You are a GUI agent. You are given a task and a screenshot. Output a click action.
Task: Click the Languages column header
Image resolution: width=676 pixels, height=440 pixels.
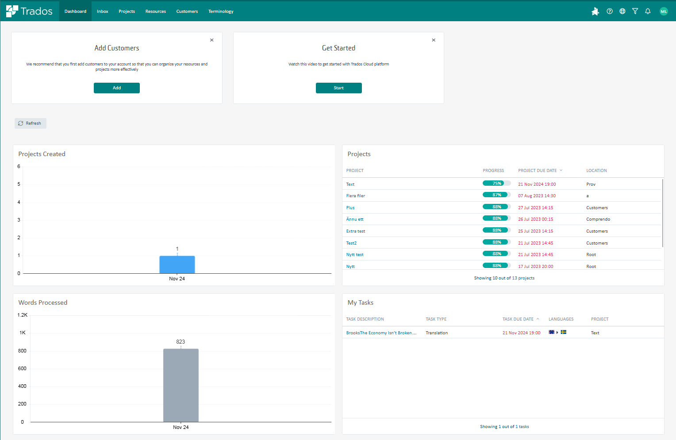click(561, 319)
